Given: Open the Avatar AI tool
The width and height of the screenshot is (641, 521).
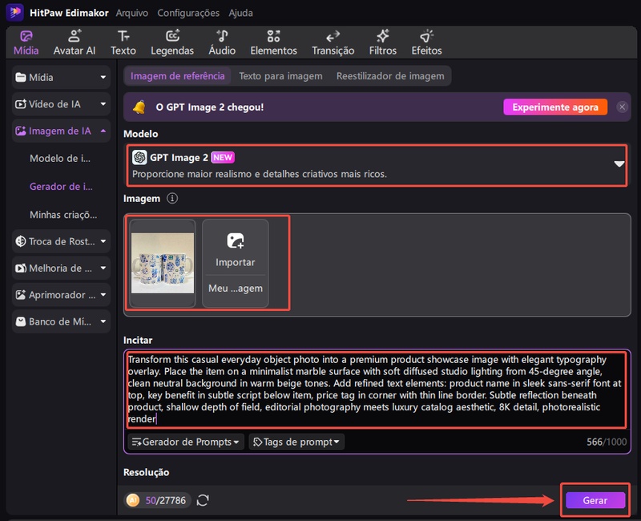Looking at the screenshot, I should [x=75, y=43].
